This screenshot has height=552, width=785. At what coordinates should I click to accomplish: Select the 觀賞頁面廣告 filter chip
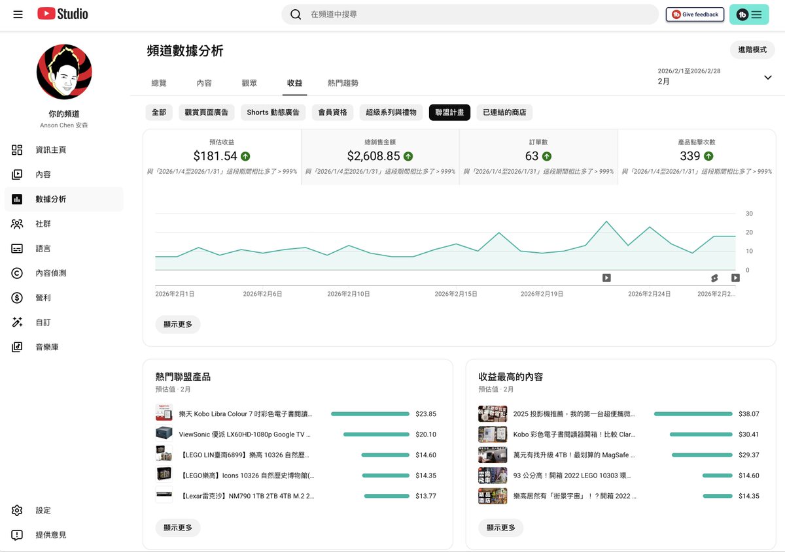(x=207, y=112)
